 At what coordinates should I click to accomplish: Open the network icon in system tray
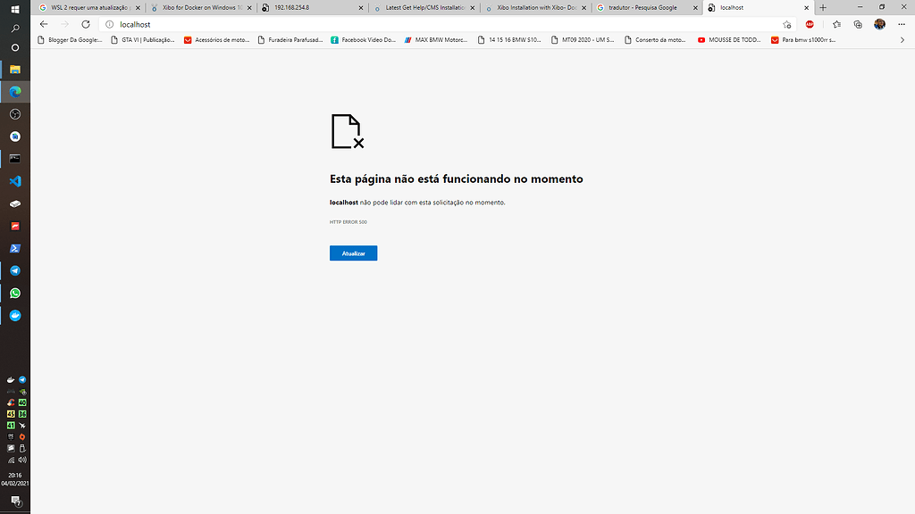(x=11, y=460)
